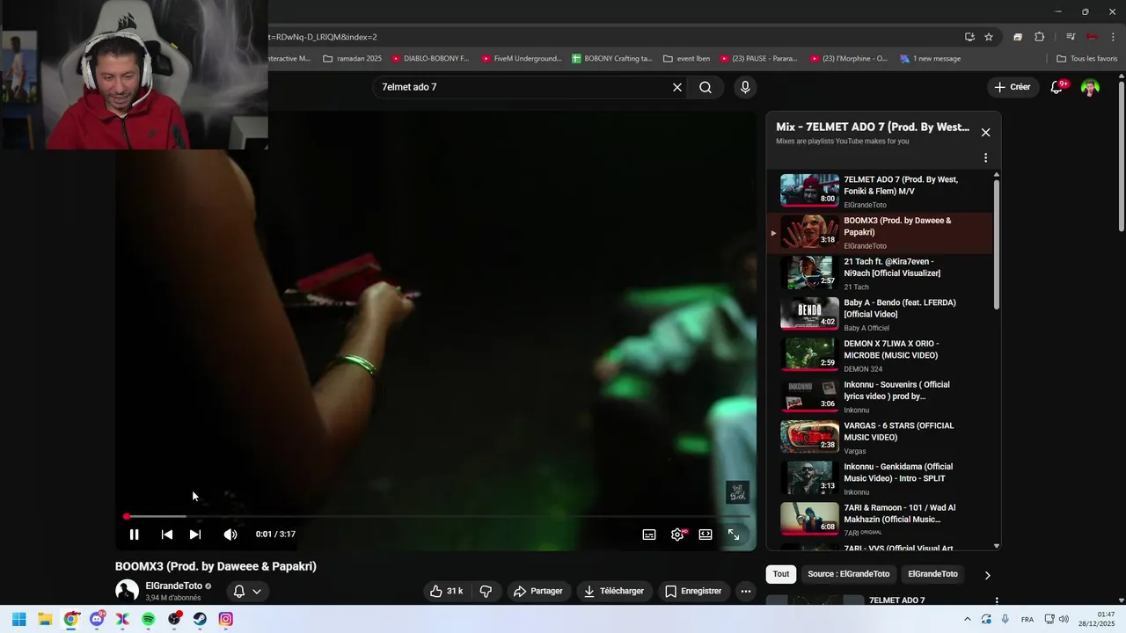The height and width of the screenshot is (633, 1126).
Task: Open the subscription notification bell dropdown
Action: coord(247,591)
